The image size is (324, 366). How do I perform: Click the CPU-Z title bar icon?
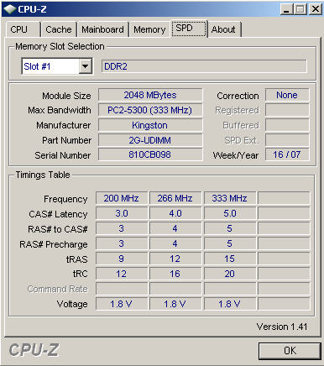tap(9, 9)
